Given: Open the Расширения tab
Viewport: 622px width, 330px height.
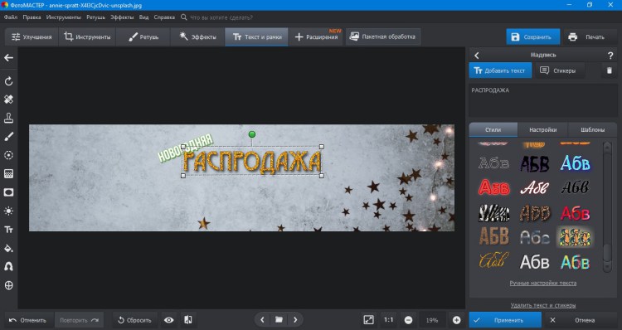Looking at the screenshot, I should pyautogui.click(x=316, y=36).
